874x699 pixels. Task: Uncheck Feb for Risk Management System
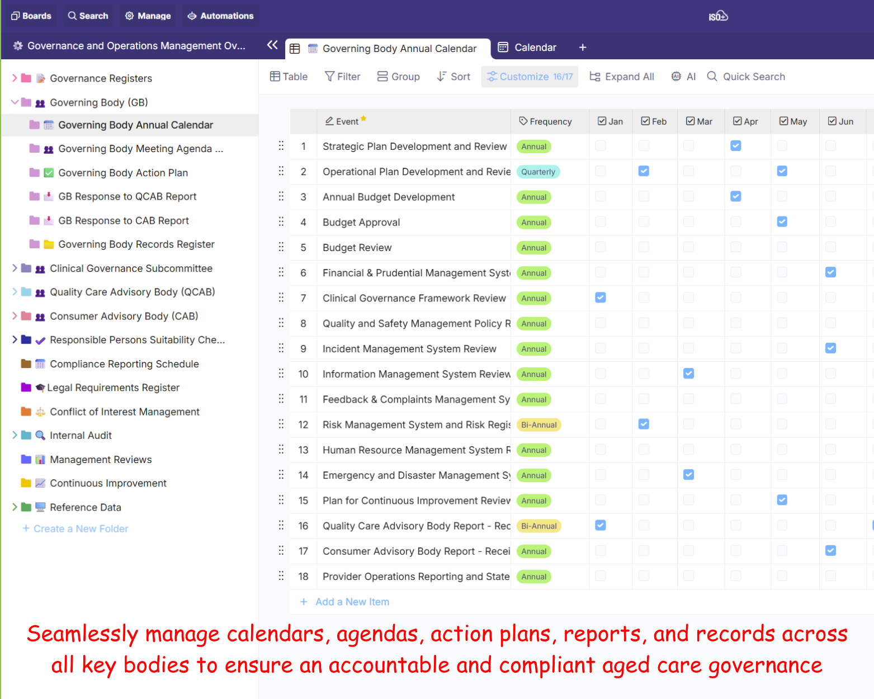click(x=644, y=424)
